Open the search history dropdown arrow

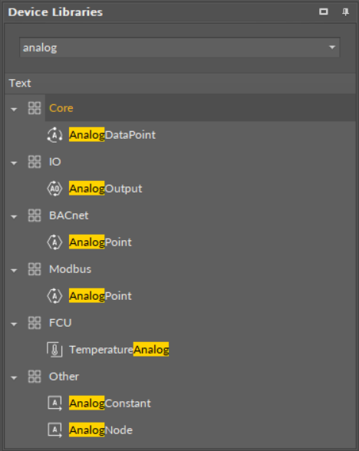(x=332, y=48)
